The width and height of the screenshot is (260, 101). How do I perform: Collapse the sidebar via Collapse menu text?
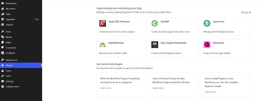(12, 86)
